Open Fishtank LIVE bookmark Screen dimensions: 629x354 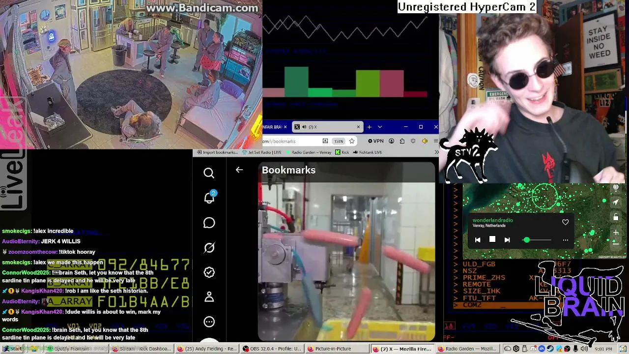[367, 152]
